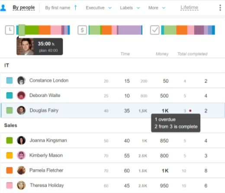Screen dimensions: 225x193
Task: Click the clock time chart icon
Action: coord(10,30)
